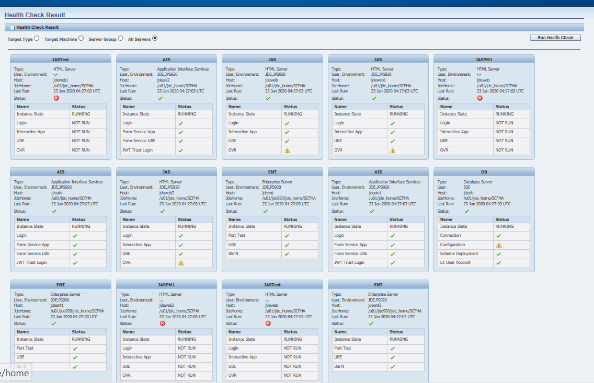Screen dimensions: 594x383
Task: Click Connection check mark in DB card
Action: 498,236
